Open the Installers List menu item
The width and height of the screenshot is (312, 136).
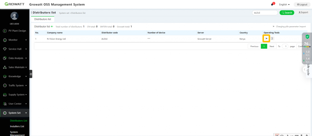(x=17, y=126)
